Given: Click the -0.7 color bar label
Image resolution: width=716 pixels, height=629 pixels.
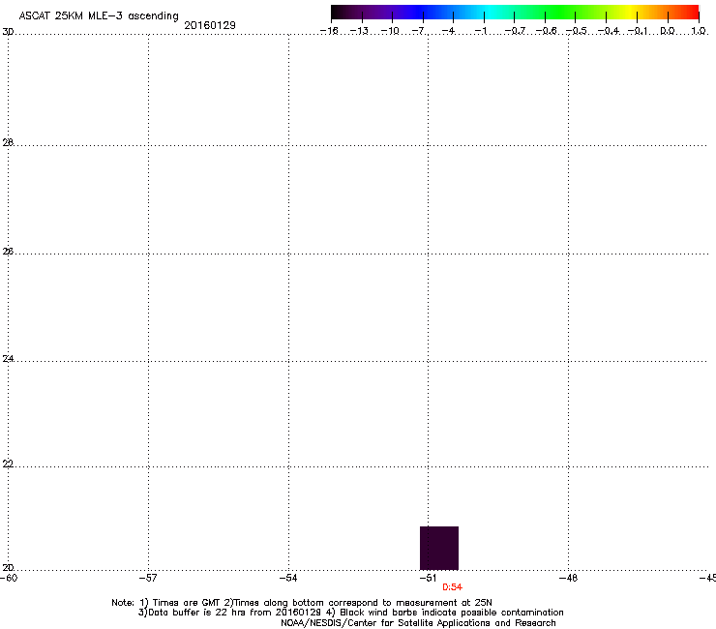Looking at the screenshot, I should click(515, 31).
